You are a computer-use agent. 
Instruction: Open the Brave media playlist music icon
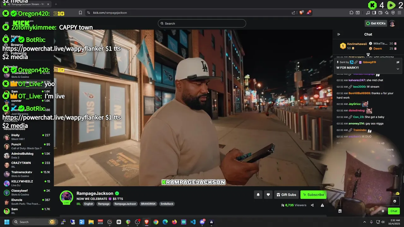point(368,13)
